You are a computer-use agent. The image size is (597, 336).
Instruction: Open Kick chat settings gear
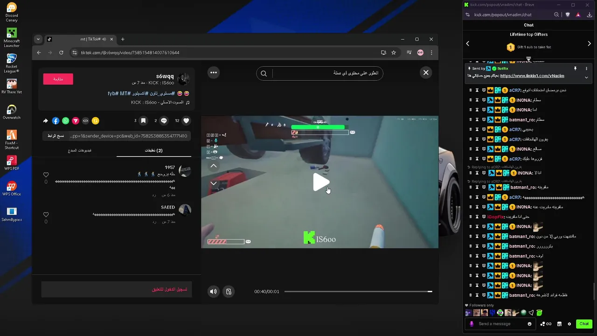pos(569,324)
